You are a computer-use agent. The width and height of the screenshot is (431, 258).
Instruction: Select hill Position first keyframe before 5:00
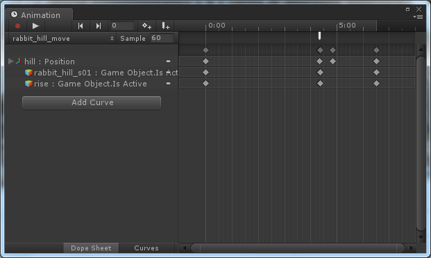tap(320, 62)
